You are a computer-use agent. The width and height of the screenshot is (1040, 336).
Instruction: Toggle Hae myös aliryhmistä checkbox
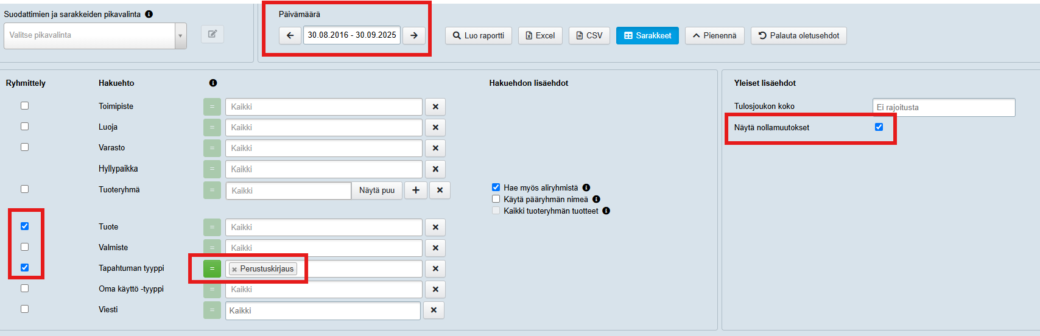tap(496, 187)
